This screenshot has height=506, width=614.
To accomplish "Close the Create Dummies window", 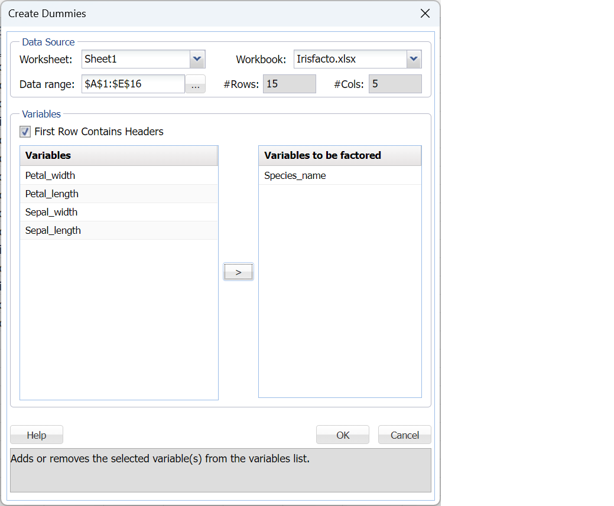I will click(425, 13).
